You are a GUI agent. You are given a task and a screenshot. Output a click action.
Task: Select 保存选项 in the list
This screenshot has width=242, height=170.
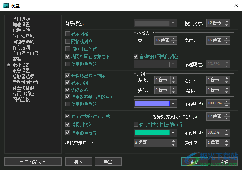coord(21,48)
